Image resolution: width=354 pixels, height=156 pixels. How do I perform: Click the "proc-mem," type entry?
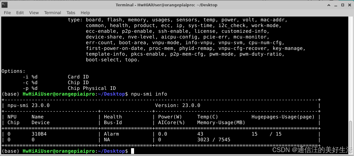(x=163, y=48)
